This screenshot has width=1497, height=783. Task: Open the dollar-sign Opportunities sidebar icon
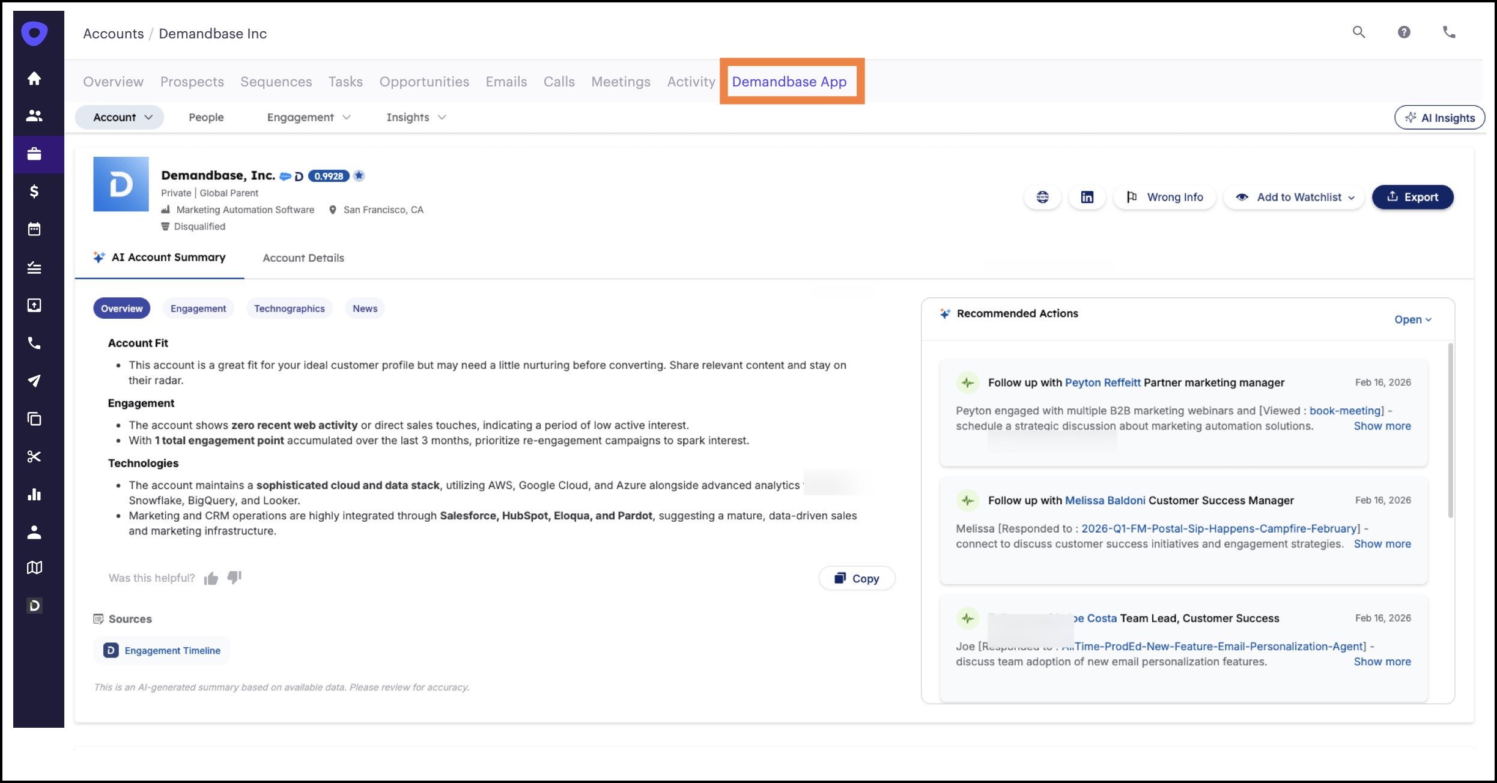point(34,192)
